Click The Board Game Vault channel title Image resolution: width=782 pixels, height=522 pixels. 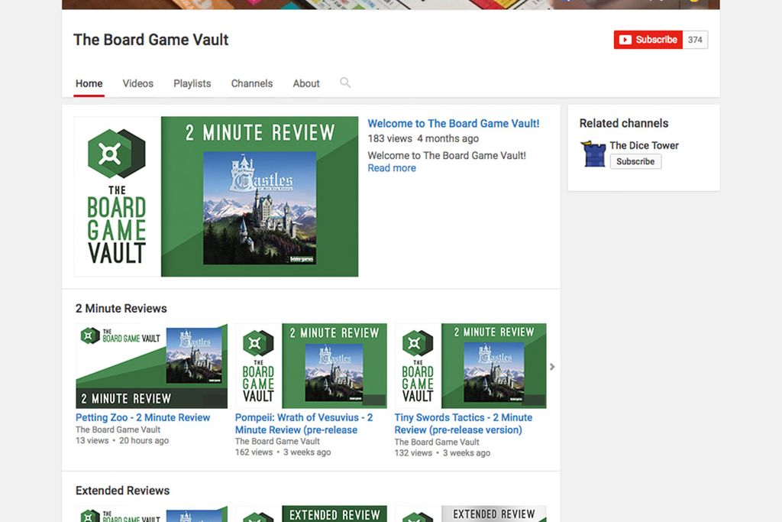tap(150, 40)
